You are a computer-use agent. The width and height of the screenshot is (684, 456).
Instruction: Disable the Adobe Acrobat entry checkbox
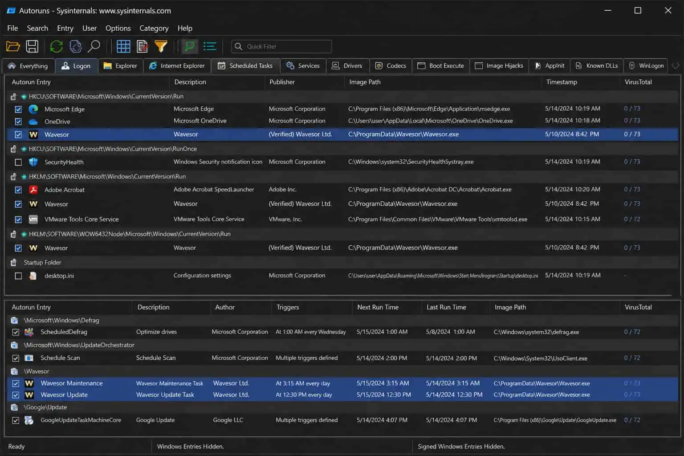click(18, 190)
